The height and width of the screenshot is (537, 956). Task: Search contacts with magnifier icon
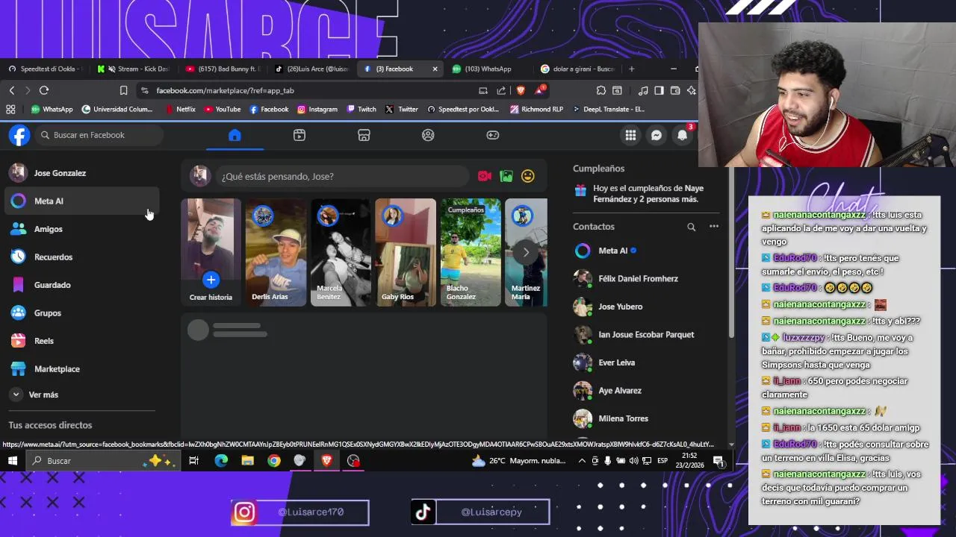(691, 227)
